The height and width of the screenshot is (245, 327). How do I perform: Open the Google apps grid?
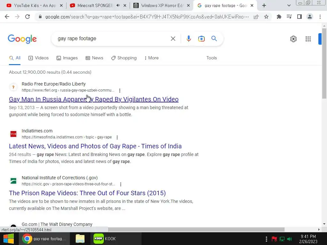point(308,39)
